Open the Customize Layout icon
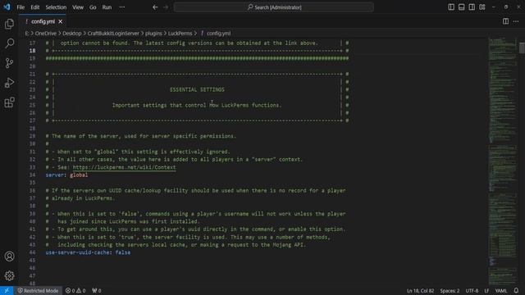 pos(482,7)
